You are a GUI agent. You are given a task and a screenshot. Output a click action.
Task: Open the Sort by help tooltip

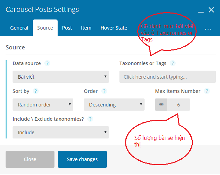pos(36,91)
